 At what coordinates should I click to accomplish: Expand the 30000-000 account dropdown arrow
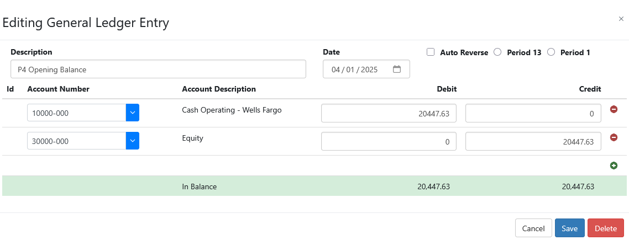point(133,141)
